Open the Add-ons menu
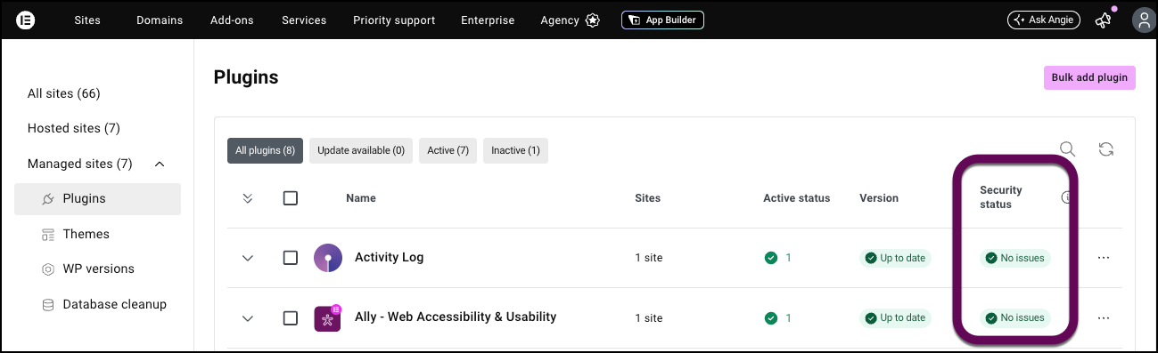This screenshot has height=353, width=1158. [232, 20]
